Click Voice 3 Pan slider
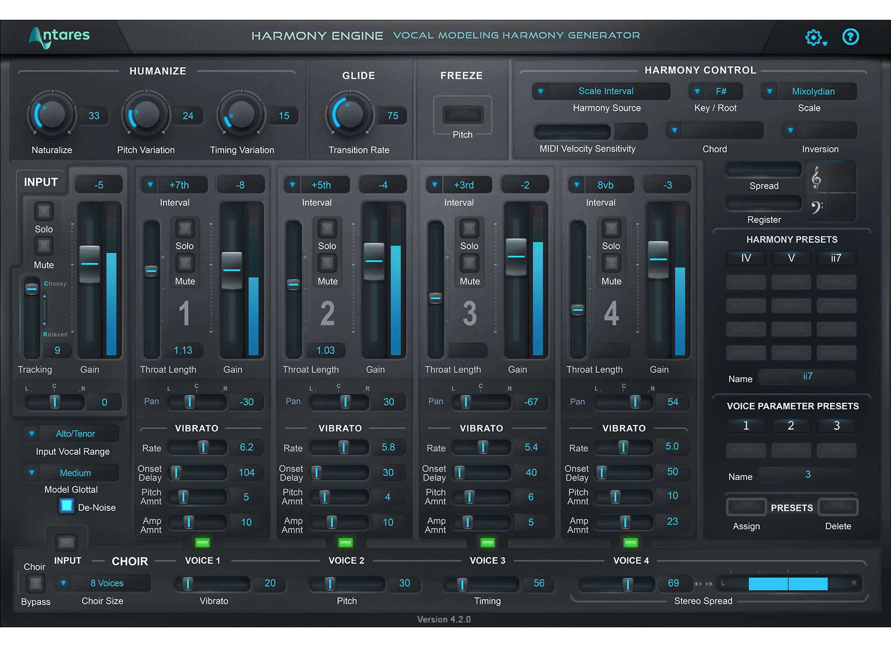 [481, 401]
